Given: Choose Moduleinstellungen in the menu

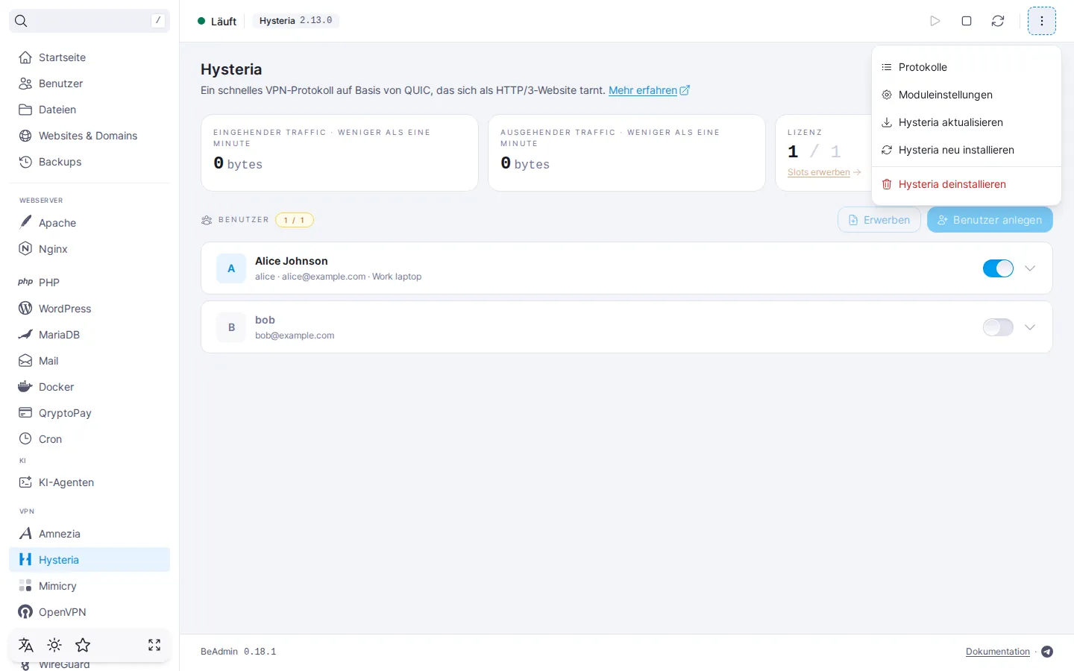Looking at the screenshot, I should [967, 95].
